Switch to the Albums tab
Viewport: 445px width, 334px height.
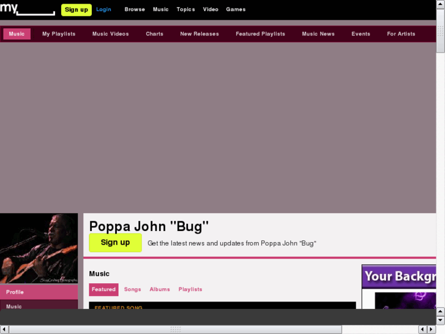tap(160, 289)
